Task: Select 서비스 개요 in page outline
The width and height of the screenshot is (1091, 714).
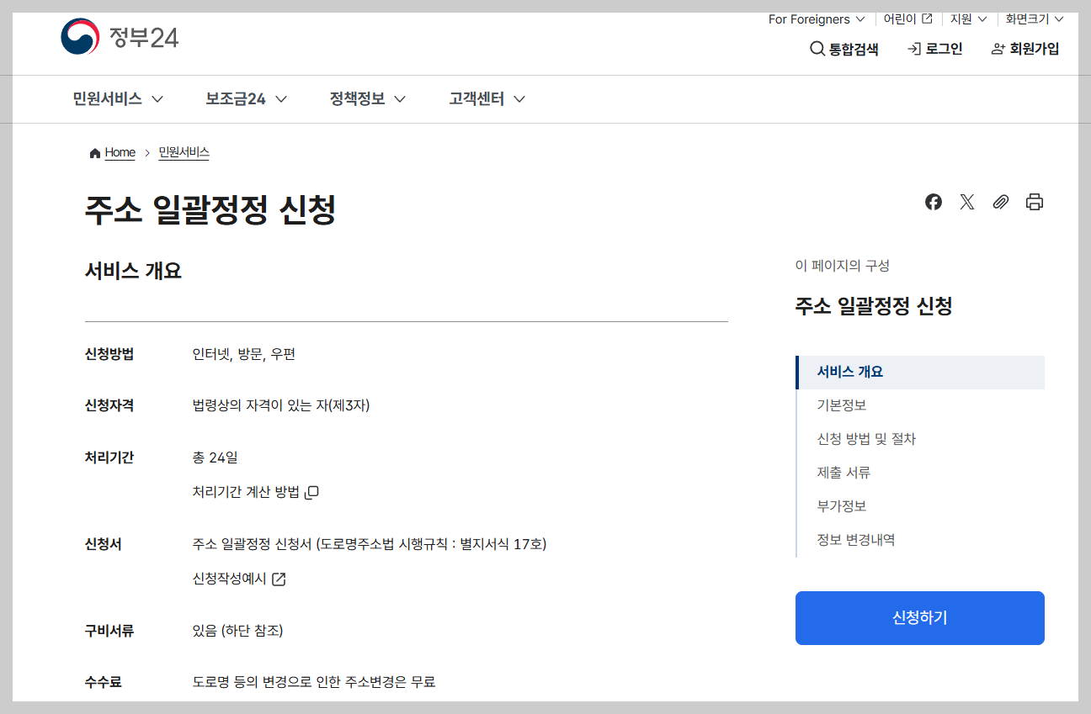Action: coord(920,372)
